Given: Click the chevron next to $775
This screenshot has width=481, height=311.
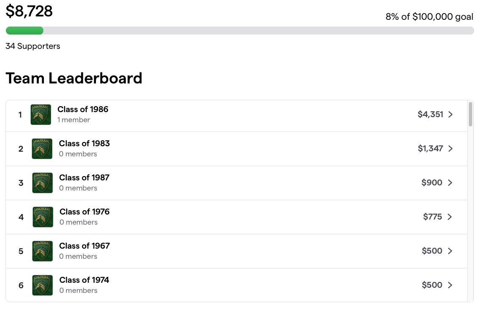Looking at the screenshot, I should (450, 217).
